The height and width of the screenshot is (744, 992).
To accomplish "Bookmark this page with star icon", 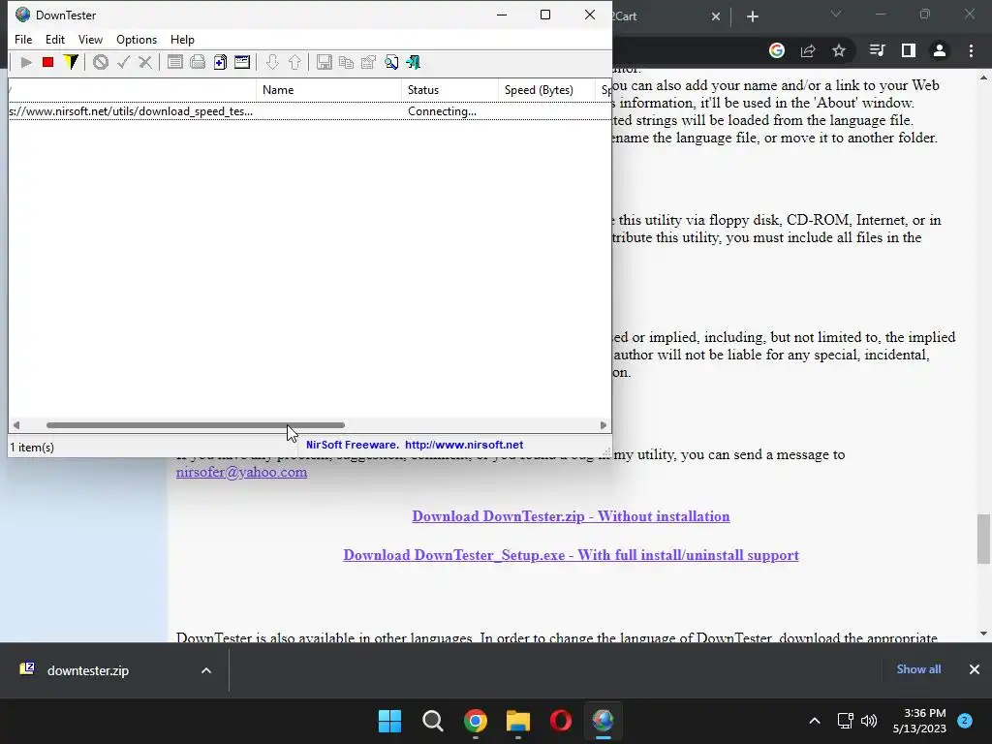I will [839, 50].
